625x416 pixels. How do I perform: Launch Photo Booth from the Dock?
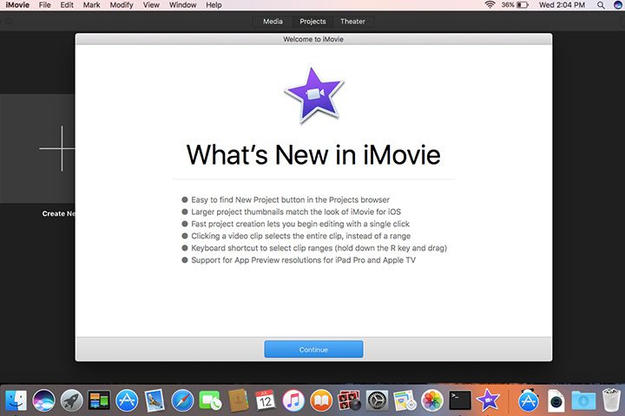349,400
